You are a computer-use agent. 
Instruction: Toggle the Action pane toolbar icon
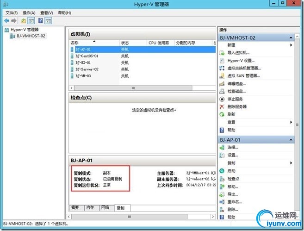point(48,20)
